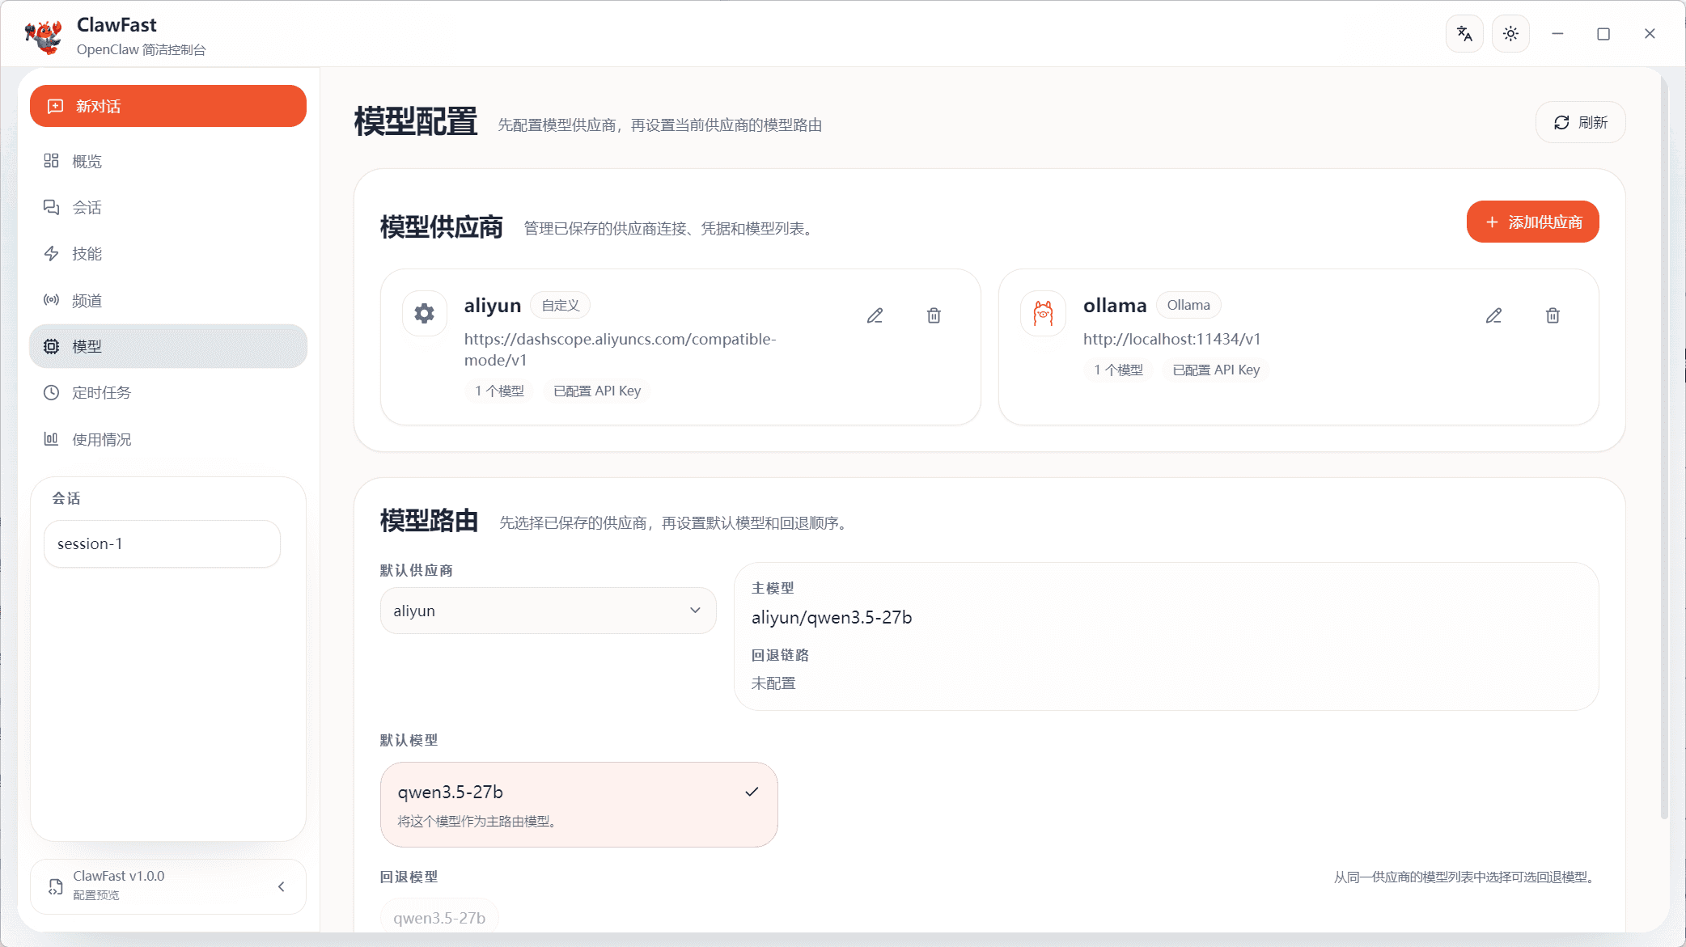Select qwen3.5-27b as default model

578,804
